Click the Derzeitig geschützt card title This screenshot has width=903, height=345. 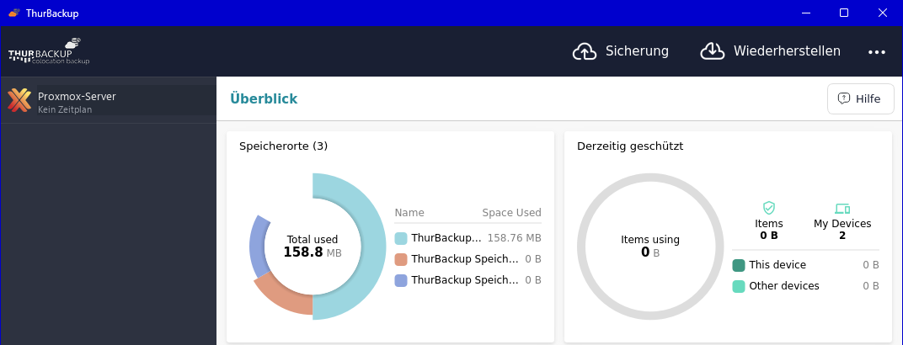coord(630,146)
